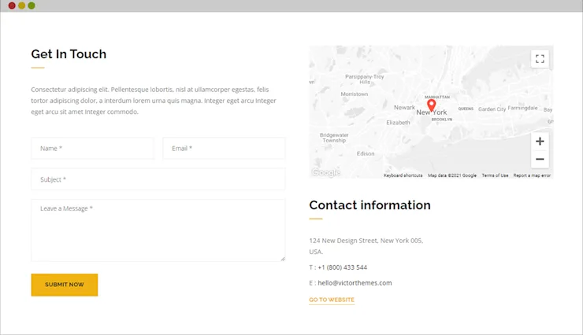Click the Elizabeth label on map
Image resolution: width=583 pixels, height=335 pixels.
click(398, 123)
